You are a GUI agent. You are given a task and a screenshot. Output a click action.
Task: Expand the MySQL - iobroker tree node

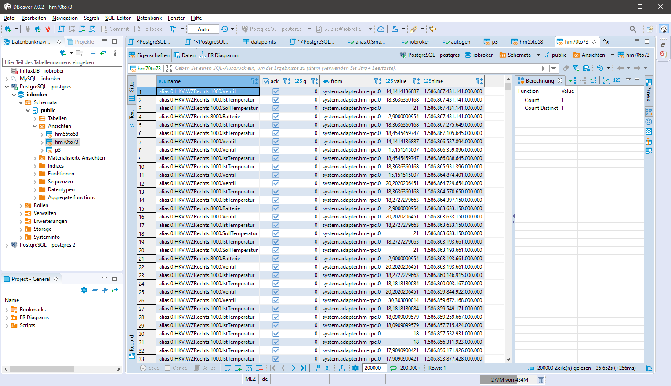coord(7,79)
